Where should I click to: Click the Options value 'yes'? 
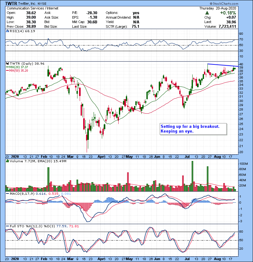coord(136,13)
